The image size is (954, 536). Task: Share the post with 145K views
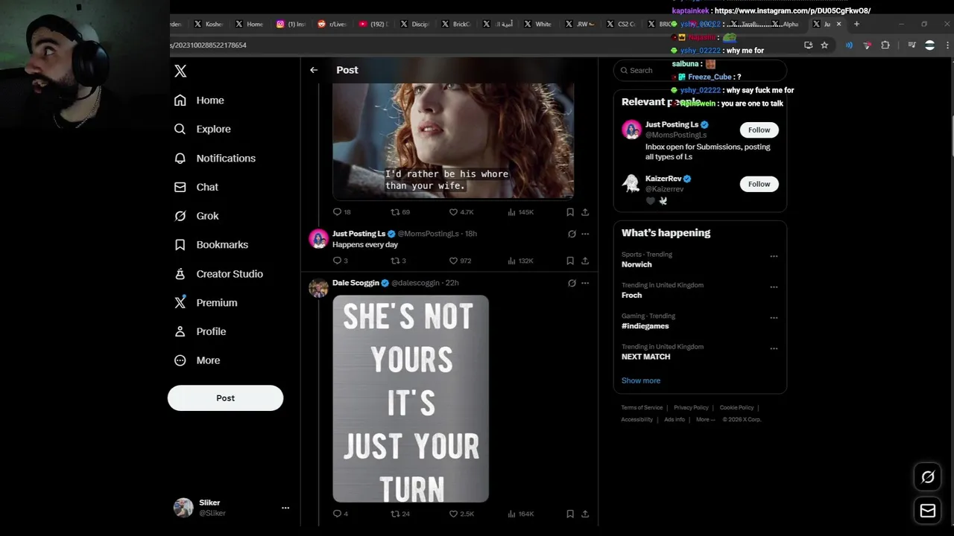[585, 212]
